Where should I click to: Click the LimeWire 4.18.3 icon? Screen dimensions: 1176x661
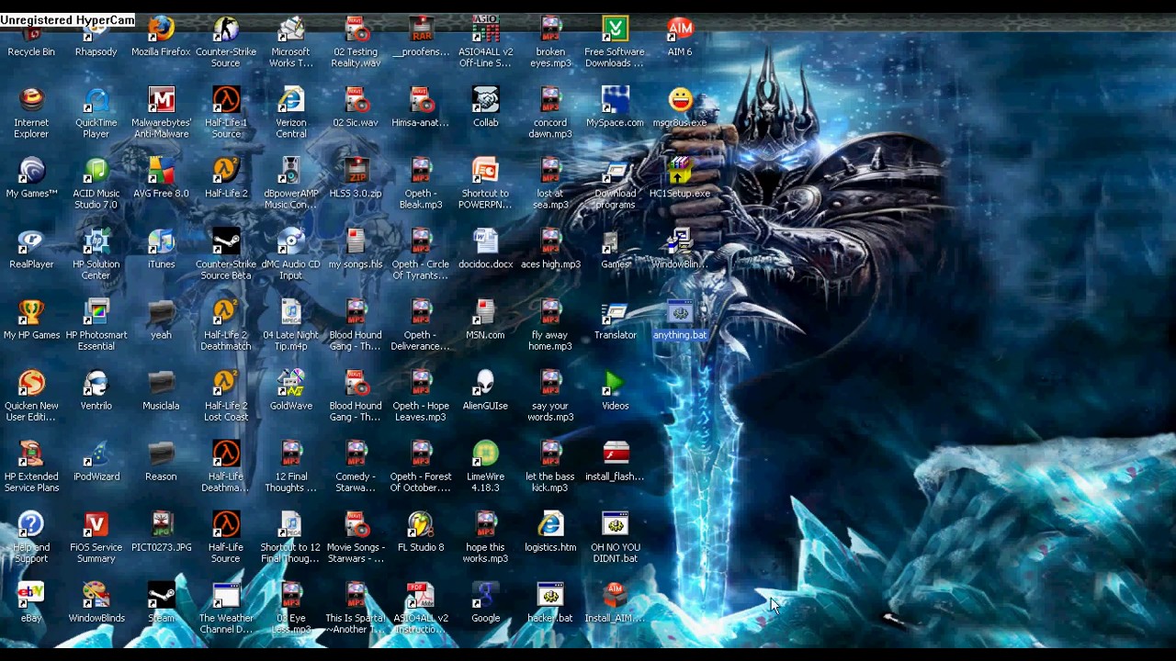point(486,465)
